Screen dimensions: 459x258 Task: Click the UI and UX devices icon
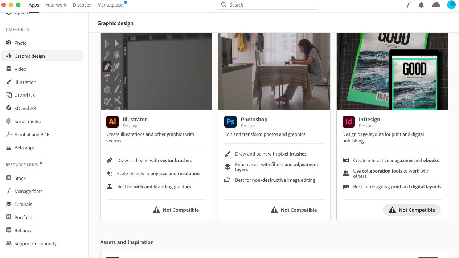click(x=9, y=95)
